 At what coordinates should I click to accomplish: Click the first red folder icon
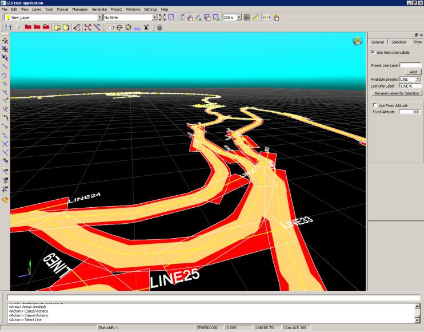(27, 27)
